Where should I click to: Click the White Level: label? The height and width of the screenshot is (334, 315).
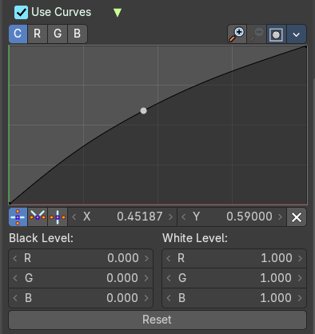[195, 238]
